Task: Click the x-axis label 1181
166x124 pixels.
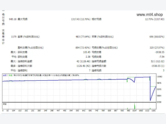Action: tap(154, 111)
